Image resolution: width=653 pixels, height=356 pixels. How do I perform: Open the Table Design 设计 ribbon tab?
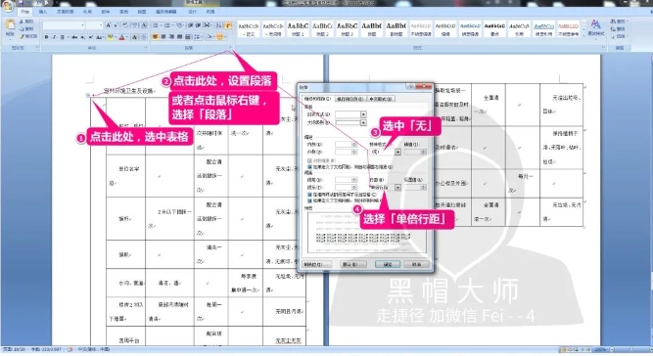[192, 12]
